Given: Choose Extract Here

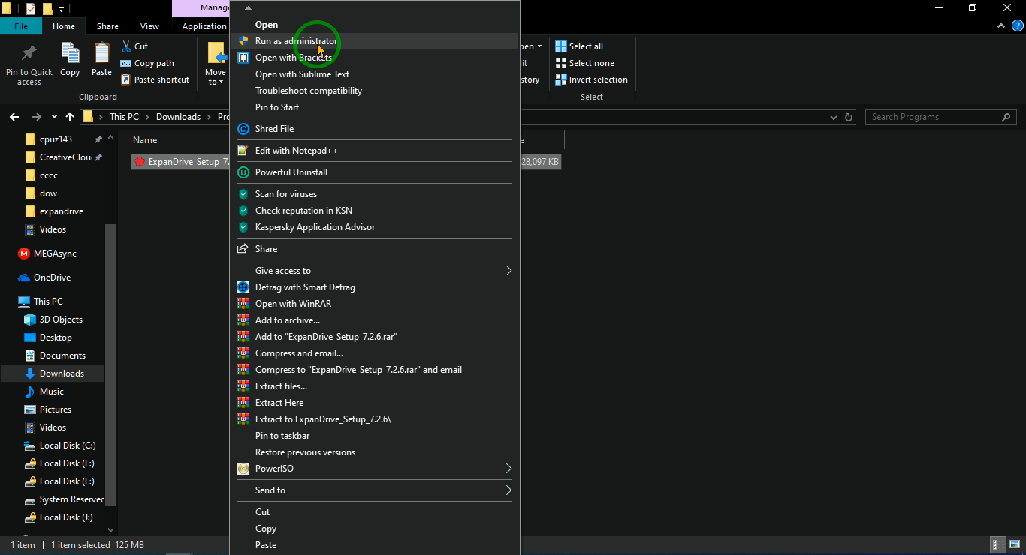Looking at the screenshot, I should [x=374, y=403].
